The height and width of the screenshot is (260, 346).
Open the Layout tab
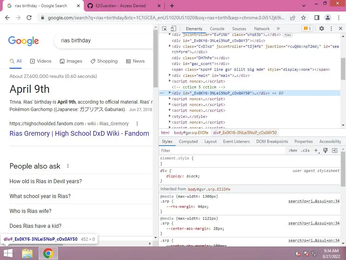coord(211,142)
